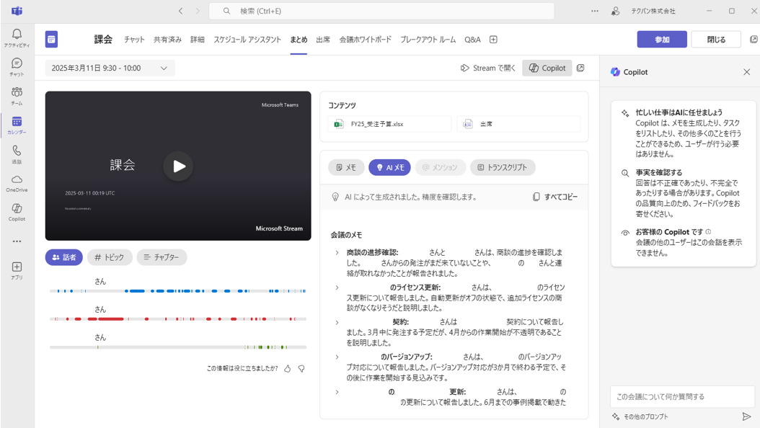
Task: Open the 共有済み tab
Action: click(x=168, y=40)
